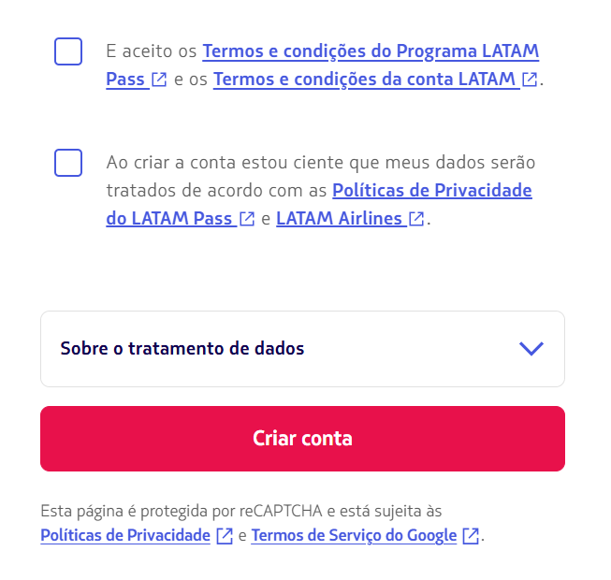611x580 pixels.
Task: Click the reCAPTCHA protection notice text
Action: pos(240,512)
